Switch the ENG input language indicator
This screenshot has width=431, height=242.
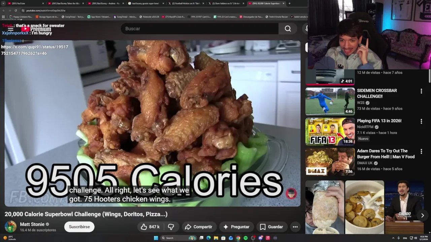pyautogui.click(x=405, y=238)
